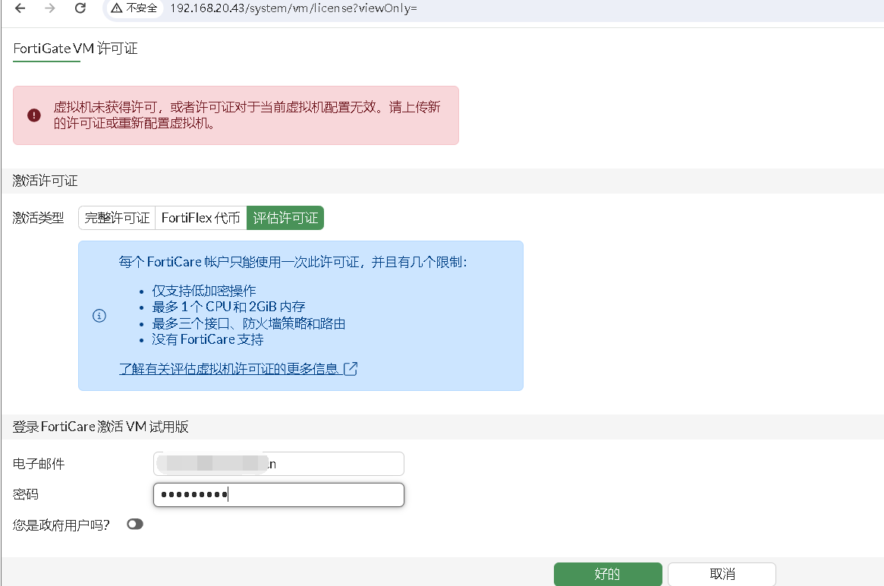This screenshot has width=884, height=586.
Task: Click the 最多 1 个 CPU 和 2GiB 内存 text
Action: click(x=229, y=307)
